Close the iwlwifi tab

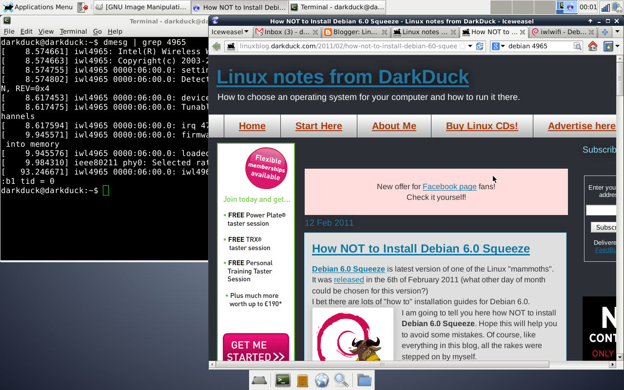pyautogui.click(x=591, y=32)
